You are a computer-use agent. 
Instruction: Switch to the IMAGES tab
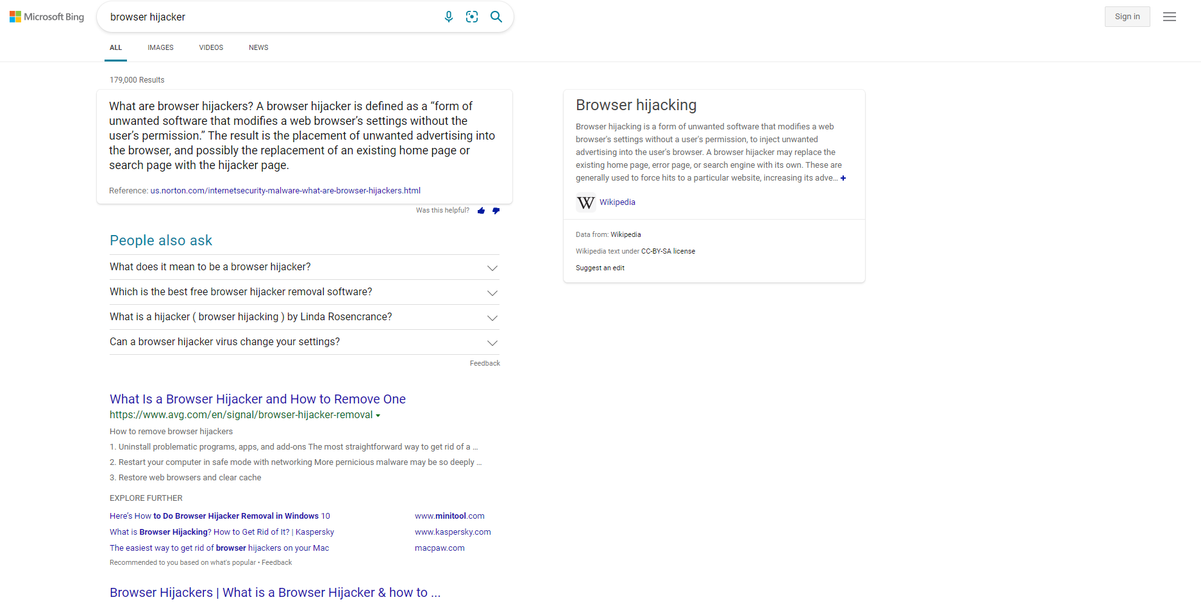(x=160, y=48)
